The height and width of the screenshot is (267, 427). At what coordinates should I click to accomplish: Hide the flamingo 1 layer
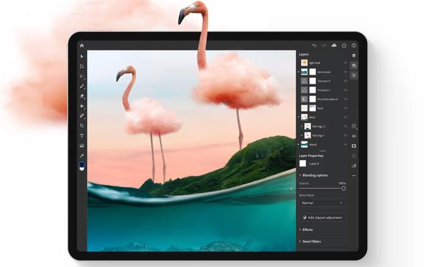pyautogui.click(x=345, y=135)
